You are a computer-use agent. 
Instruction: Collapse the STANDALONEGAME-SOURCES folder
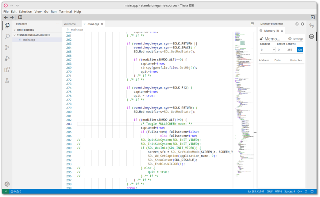[x=33, y=35]
